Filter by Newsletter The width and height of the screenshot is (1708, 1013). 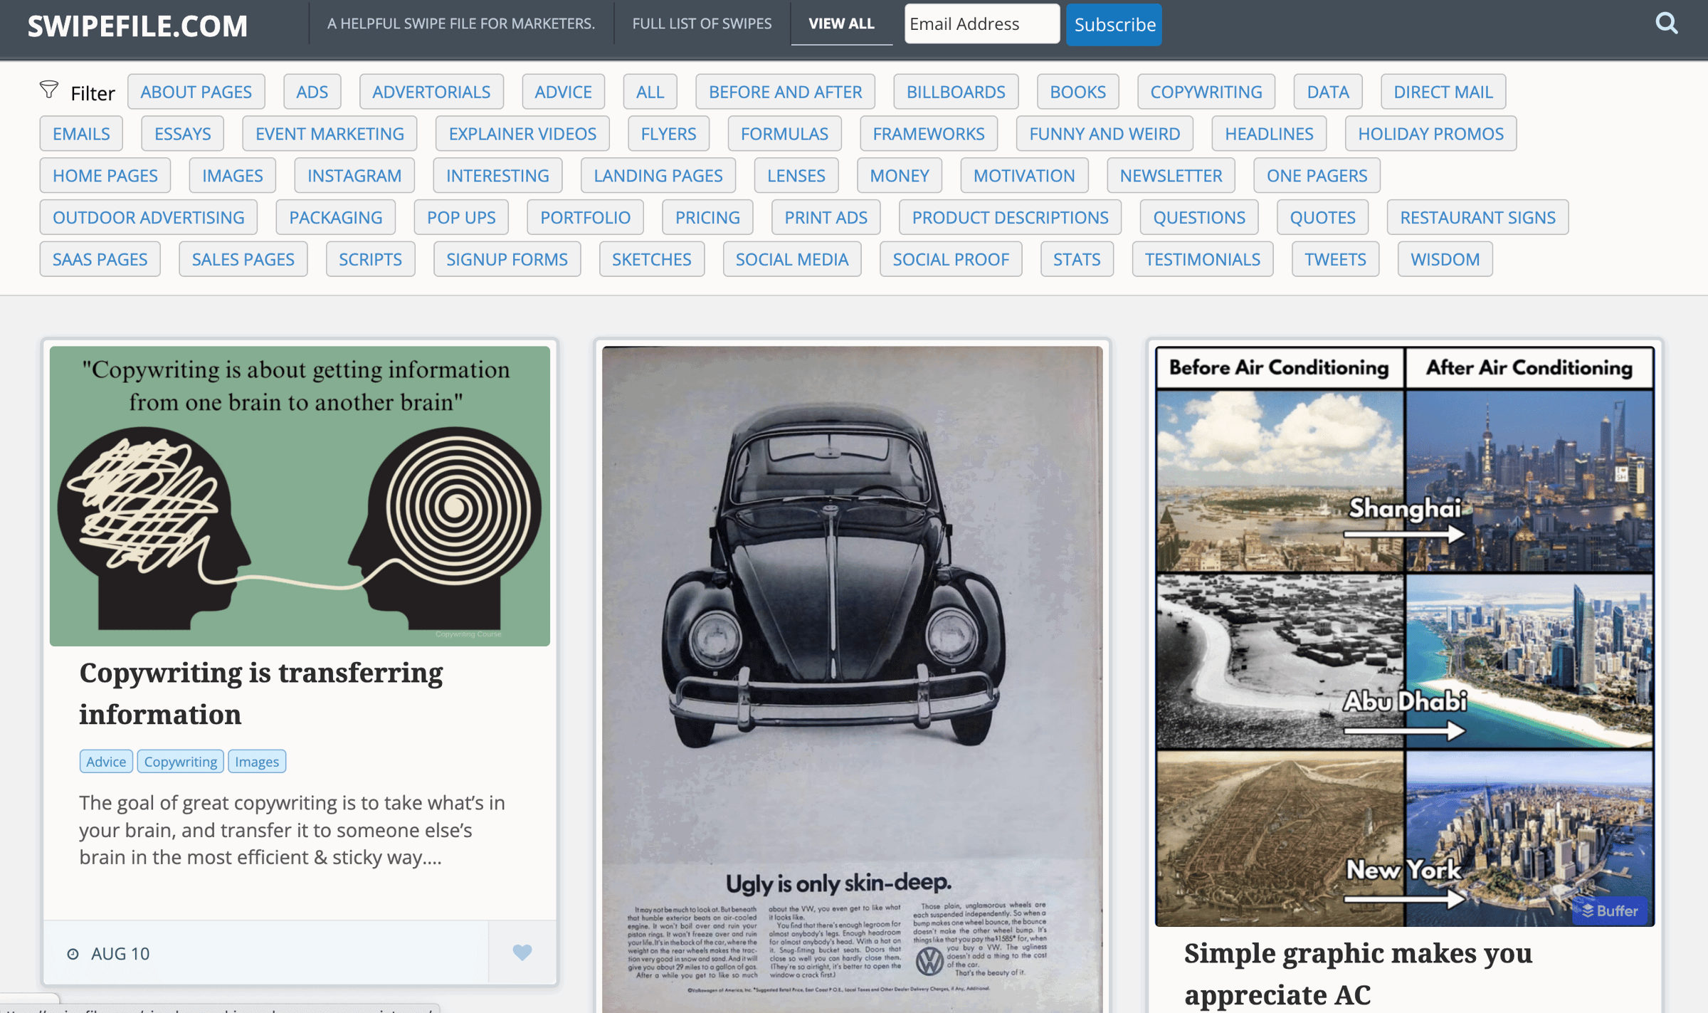click(x=1171, y=176)
